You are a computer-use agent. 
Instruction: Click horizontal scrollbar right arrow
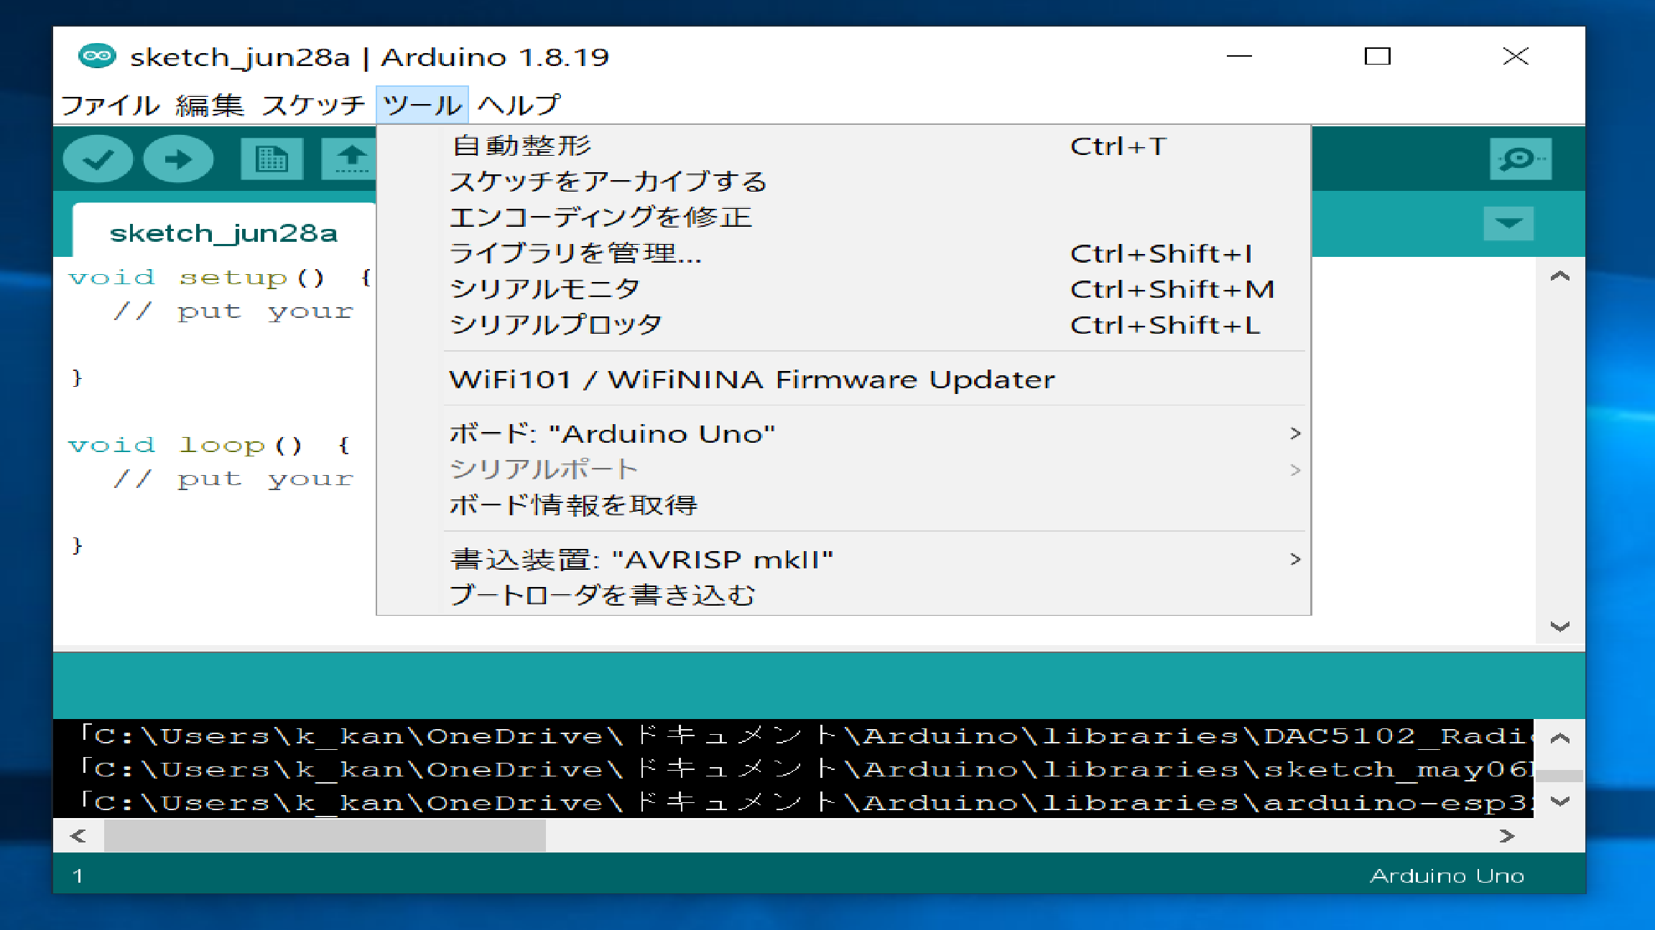pos(1507,836)
